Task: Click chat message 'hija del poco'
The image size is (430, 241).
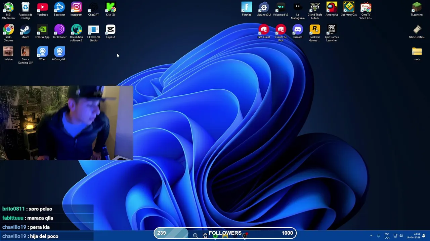Action: [44, 236]
